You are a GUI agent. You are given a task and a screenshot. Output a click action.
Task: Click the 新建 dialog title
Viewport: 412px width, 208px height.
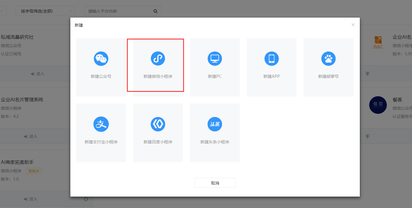79,25
